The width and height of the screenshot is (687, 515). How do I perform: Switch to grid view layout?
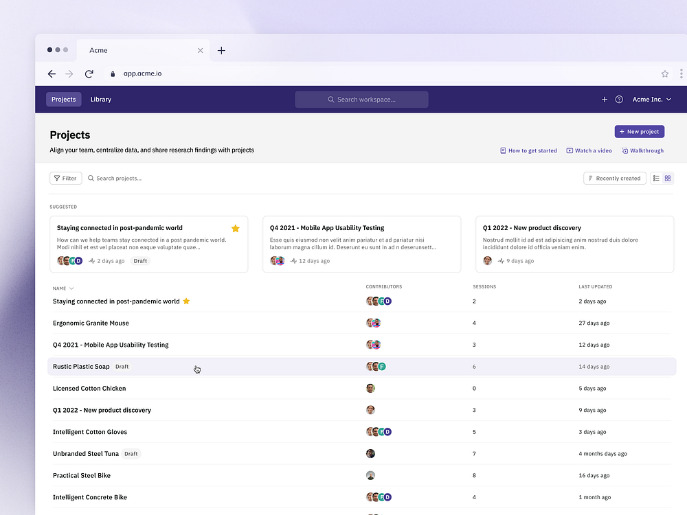tap(668, 179)
